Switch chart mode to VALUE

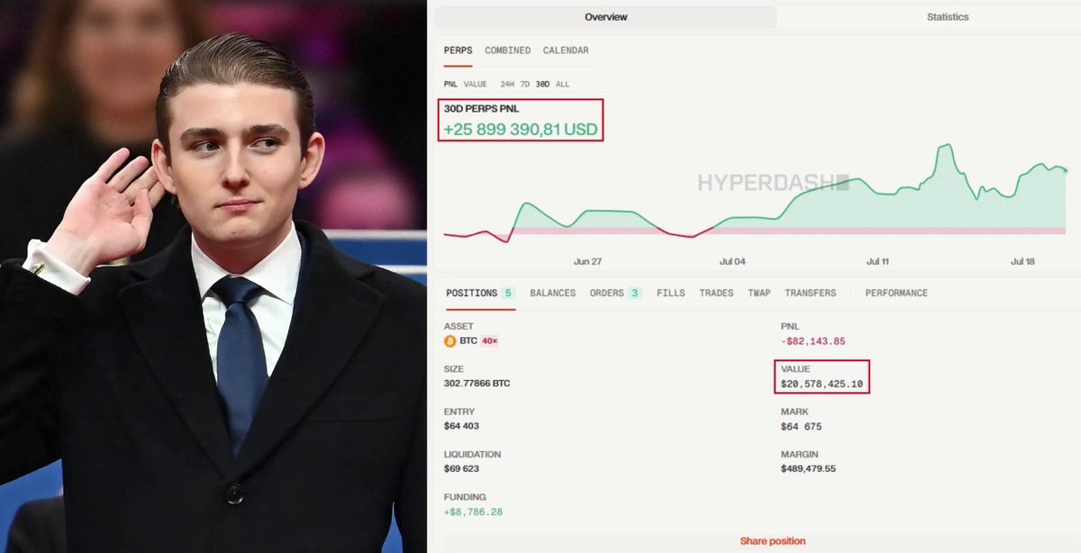475,84
